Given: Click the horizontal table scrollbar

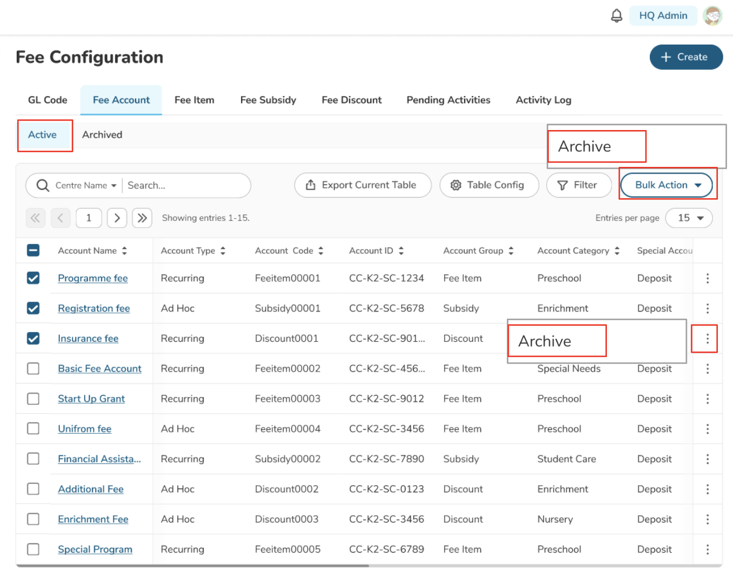Looking at the screenshot, I should pyautogui.click(x=192, y=566).
